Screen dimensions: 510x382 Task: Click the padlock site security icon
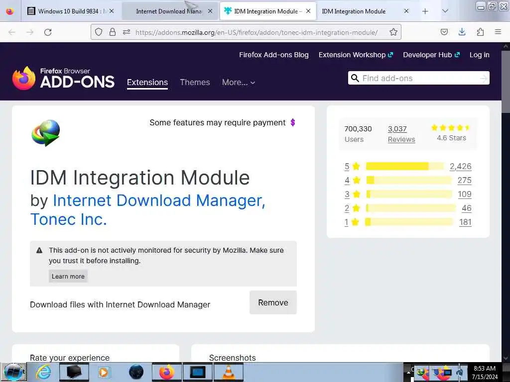pyautogui.click(x=113, y=32)
